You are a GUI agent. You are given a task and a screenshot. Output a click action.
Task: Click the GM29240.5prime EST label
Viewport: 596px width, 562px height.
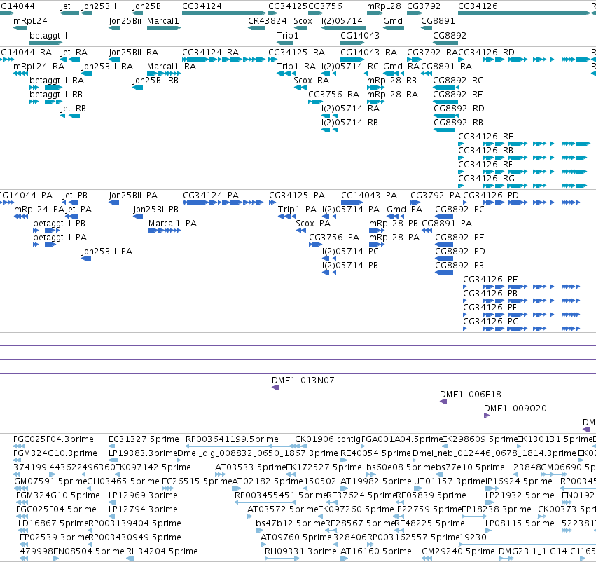pyautogui.click(x=459, y=551)
